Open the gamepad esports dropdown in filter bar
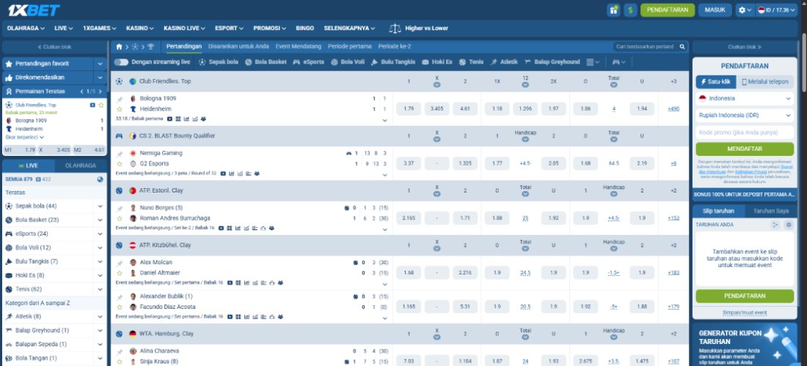 (x=618, y=62)
